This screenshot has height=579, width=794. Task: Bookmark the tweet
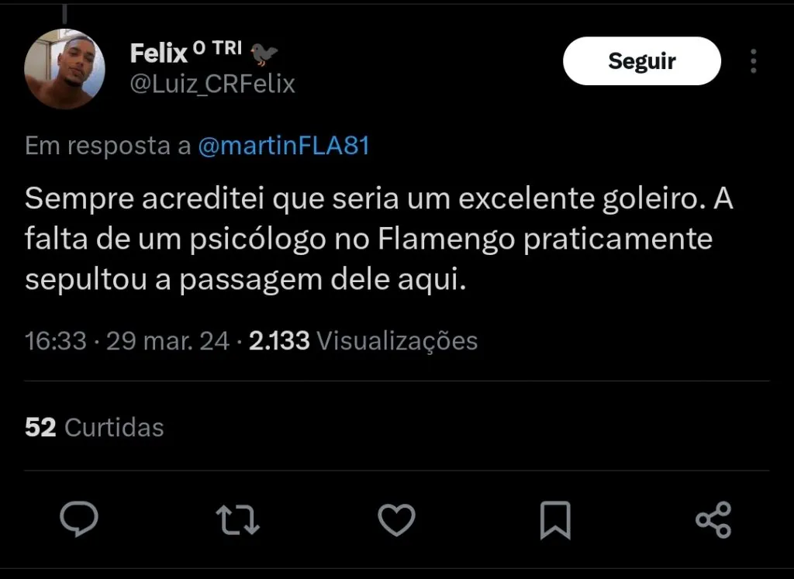click(555, 521)
